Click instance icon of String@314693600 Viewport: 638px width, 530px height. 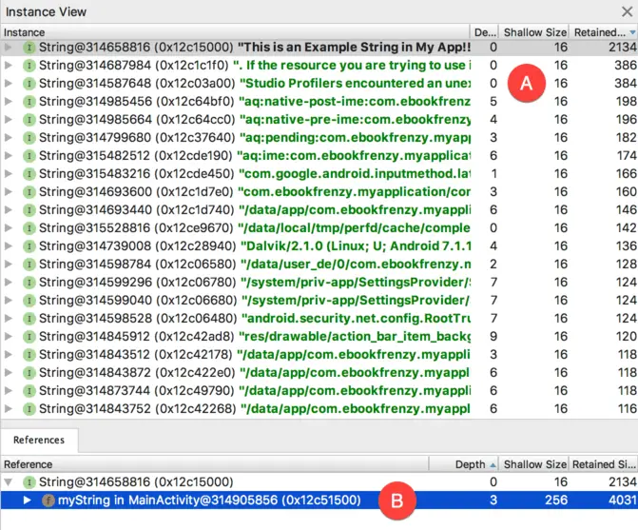(x=29, y=191)
